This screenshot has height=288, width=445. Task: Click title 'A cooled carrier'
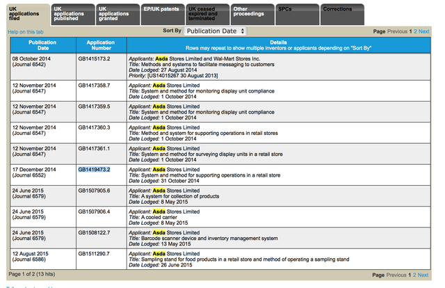point(153,217)
